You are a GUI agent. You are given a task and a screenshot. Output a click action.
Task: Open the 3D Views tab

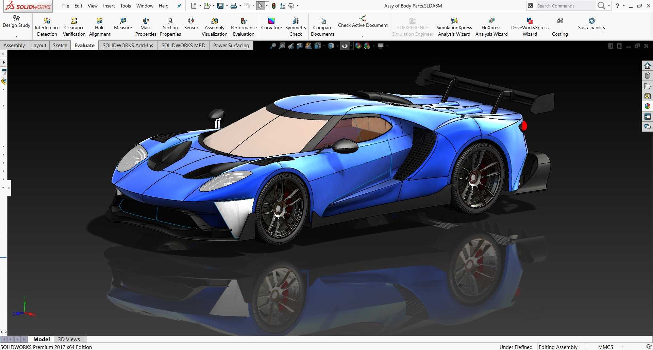click(x=69, y=339)
